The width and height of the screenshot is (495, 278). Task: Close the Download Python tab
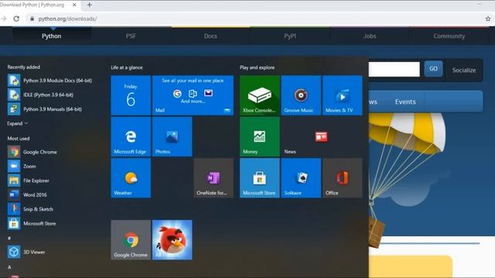[x=74, y=5]
